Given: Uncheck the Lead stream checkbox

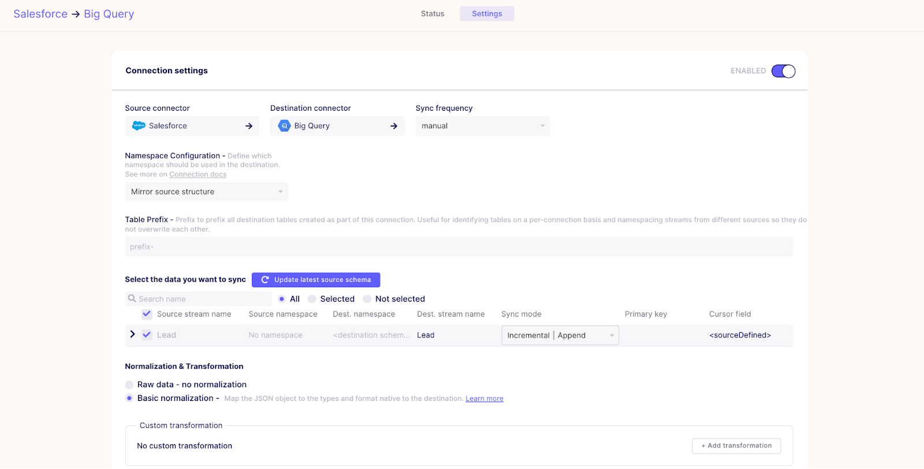Looking at the screenshot, I should pyautogui.click(x=147, y=335).
